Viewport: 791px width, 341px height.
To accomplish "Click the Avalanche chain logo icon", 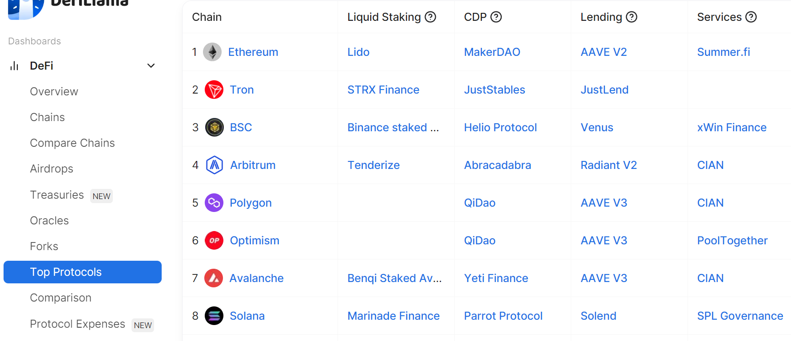I will point(214,278).
